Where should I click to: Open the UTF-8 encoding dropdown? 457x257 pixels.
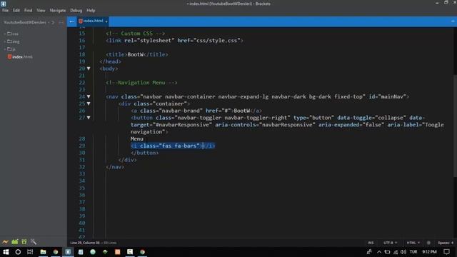391,243
